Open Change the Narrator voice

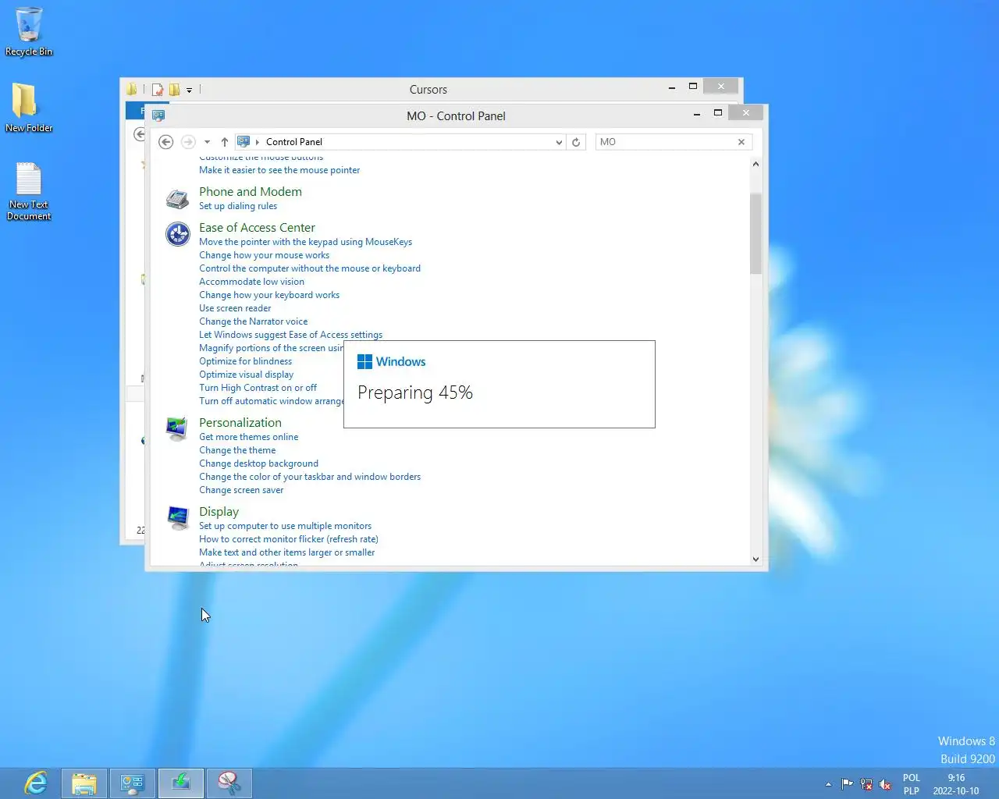pos(253,321)
